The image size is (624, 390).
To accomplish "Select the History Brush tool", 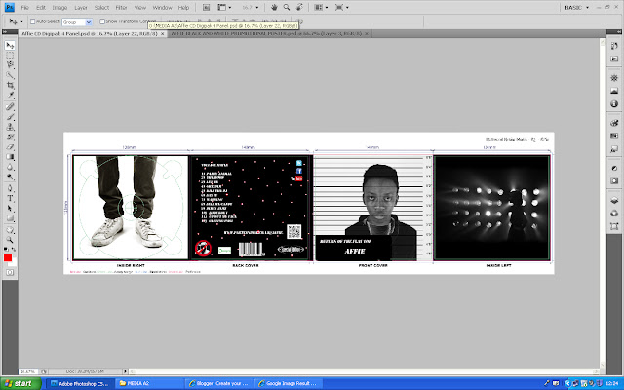I will [x=10, y=136].
